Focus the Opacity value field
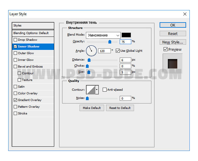 tap(126, 42)
